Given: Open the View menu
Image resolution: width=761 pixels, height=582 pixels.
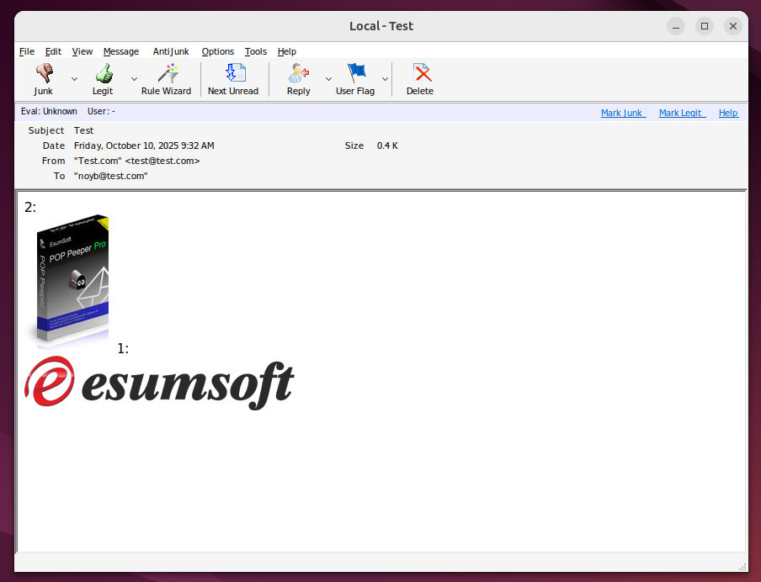Looking at the screenshot, I should point(82,51).
